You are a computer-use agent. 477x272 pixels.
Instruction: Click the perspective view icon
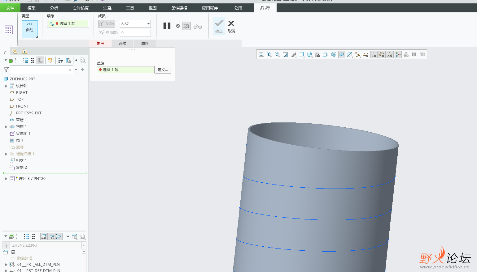[x=334, y=54]
